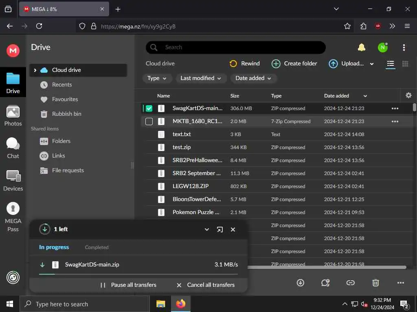The width and height of the screenshot is (417, 312).
Task: Focus the Search field
Action: pyautogui.click(x=236, y=48)
